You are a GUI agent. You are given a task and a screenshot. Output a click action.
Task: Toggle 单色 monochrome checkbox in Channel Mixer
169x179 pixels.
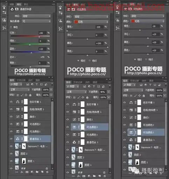(x=11, y=27)
